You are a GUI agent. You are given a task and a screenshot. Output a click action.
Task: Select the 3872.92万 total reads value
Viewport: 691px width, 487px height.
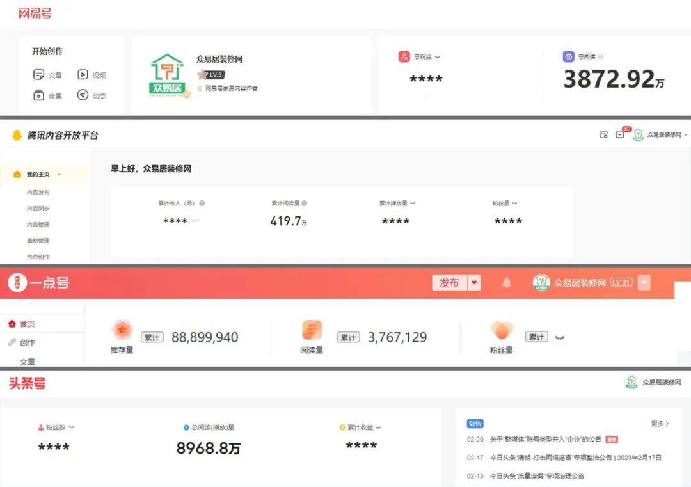(614, 79)
